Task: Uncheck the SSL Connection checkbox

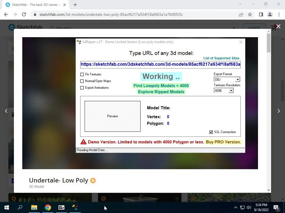Action: (x=211, y=132)
